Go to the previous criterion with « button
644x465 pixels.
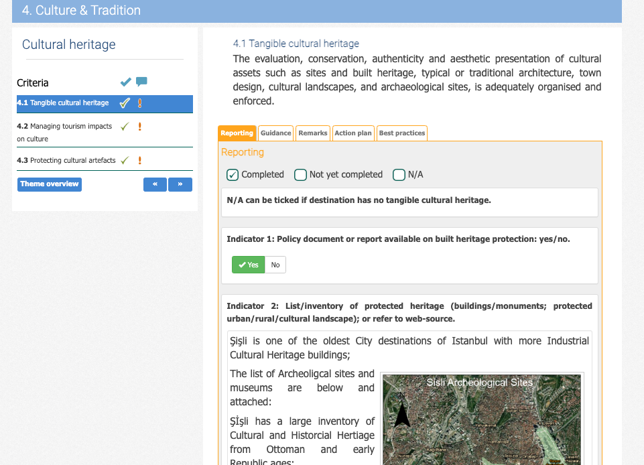155,184
